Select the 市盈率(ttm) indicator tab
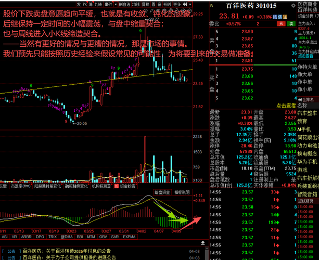This screenshot has height=260, width=319. [21, 186]
